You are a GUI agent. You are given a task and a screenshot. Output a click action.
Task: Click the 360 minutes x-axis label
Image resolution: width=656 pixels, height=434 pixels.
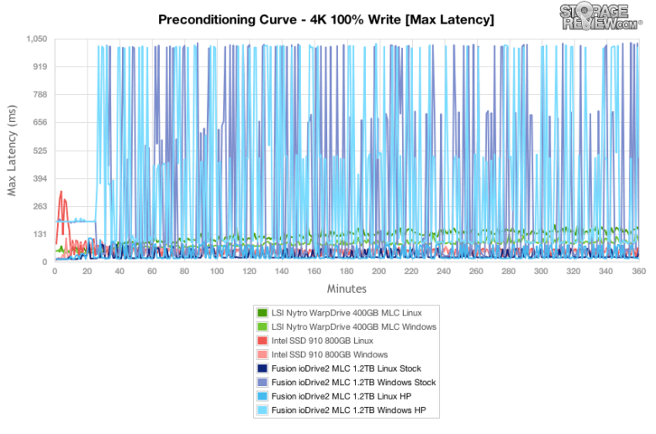click(x=639, y=271)
